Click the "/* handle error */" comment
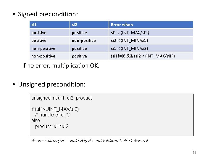Viewport: 213px width, 160px height. click(52, 115)
